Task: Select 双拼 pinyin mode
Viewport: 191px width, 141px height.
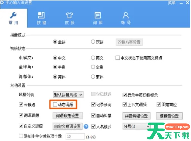Action: 93,42
